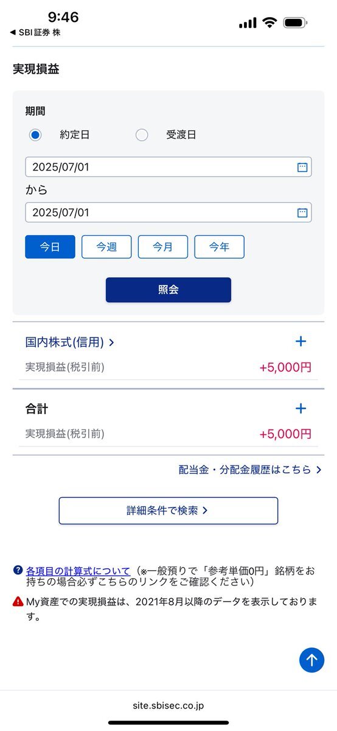Tap the scroll-to-top arrow button
Viewport: 337px width, 731px height.
(311, 660)
